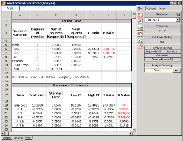Click the Individual analysis setting link
The width and height of the screenshot is (183, 141).
(x=172, y=52)
